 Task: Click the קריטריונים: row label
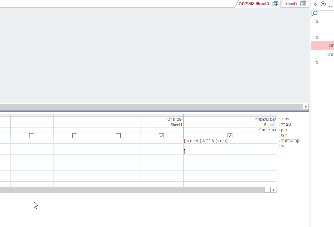pyautogui.click(x=289, y=140)
